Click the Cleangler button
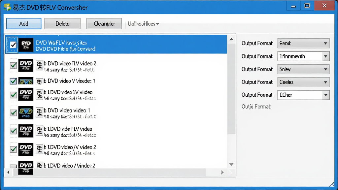The image size is (338, 190). tap(104, 23)
